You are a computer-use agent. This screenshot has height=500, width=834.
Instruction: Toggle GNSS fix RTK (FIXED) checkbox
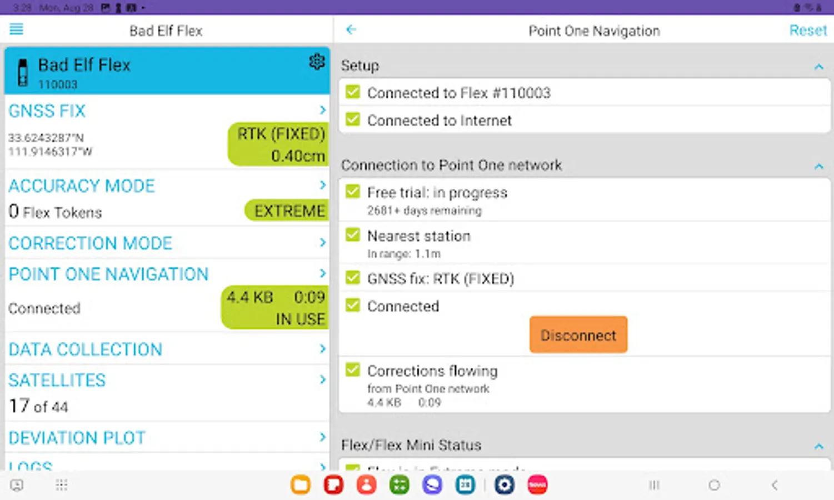coord(353,277)
